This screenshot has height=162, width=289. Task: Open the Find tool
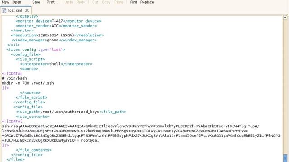pos(134,2)
